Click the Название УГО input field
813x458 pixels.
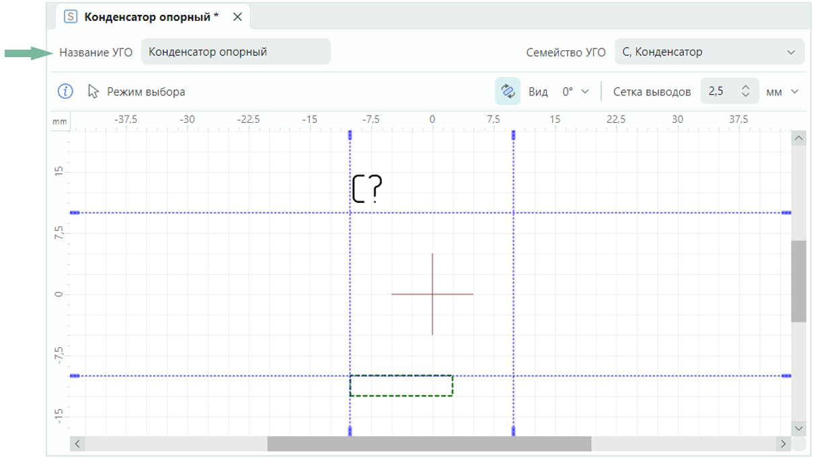(235, 52)
